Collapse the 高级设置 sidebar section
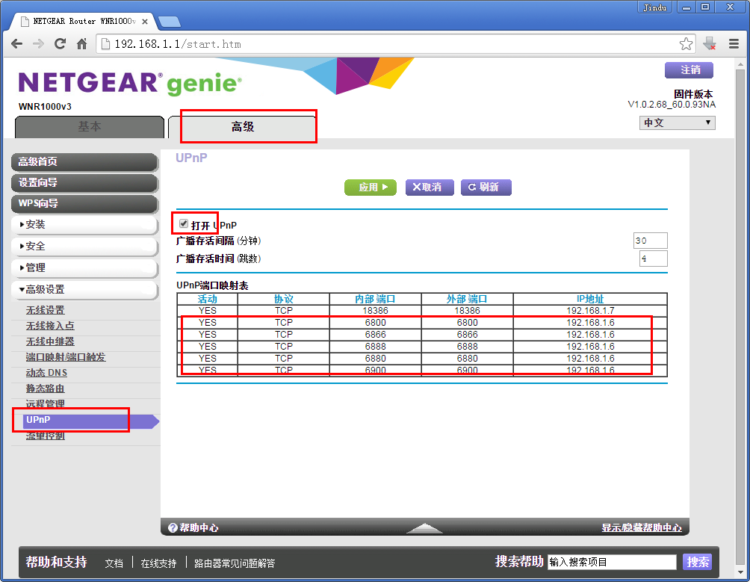Viewport: 750px width, 582px height. [x=84, y=289]
